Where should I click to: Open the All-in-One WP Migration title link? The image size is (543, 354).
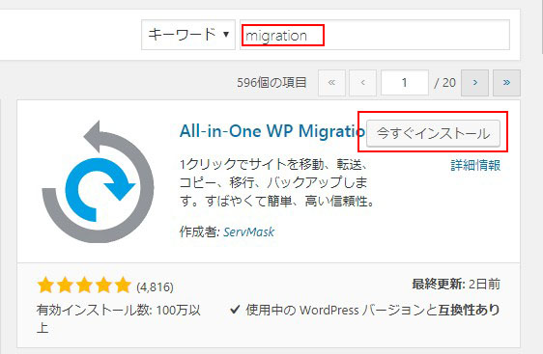point(272,131)
